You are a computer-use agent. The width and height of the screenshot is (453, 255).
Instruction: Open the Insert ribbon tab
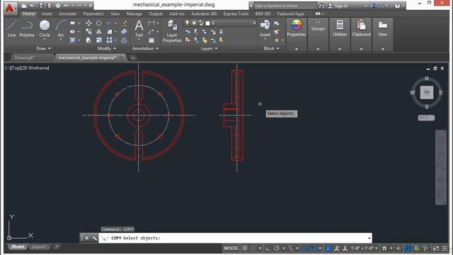click(47, 13)
